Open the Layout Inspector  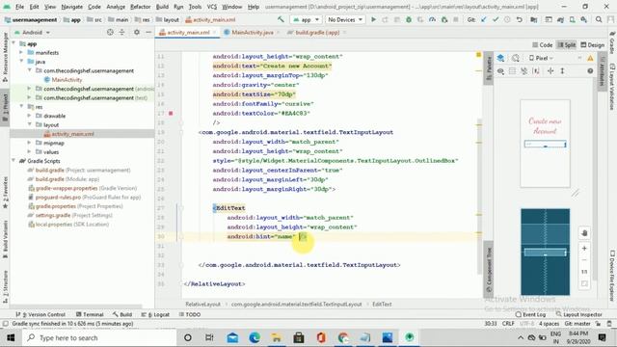578,314
